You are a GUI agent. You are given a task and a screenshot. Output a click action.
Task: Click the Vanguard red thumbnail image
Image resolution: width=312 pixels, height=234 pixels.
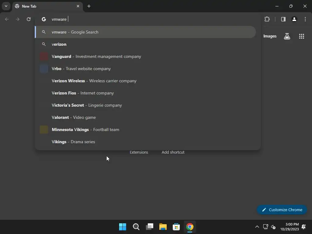(x=44, y=56)
